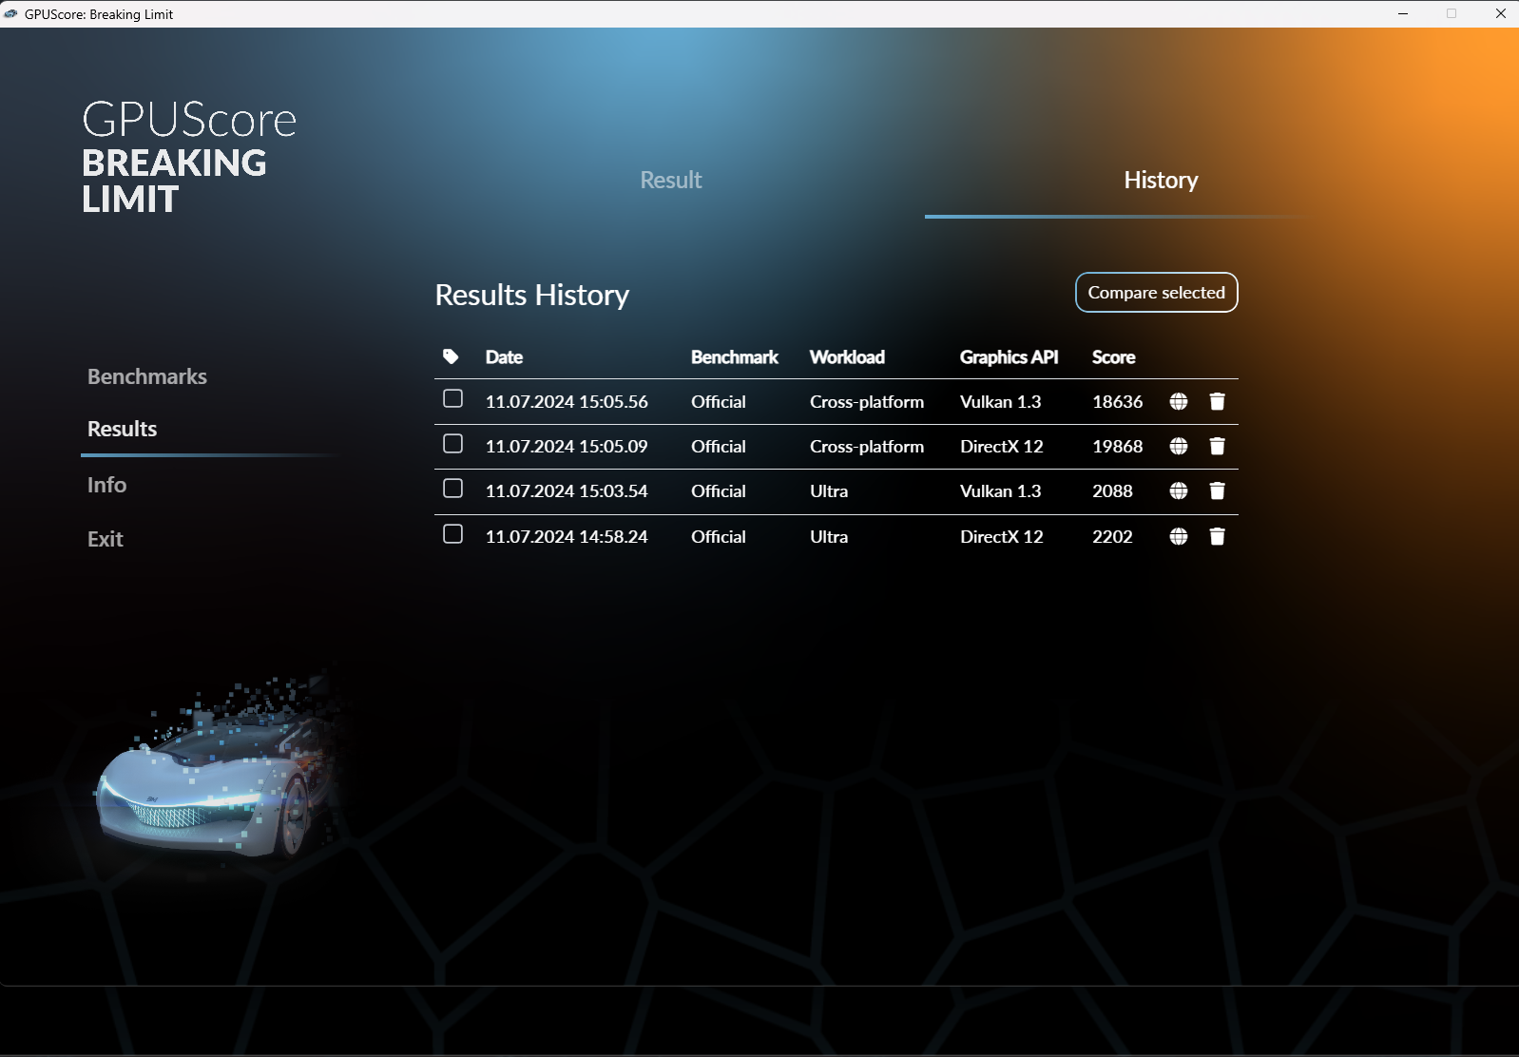The image size is (1519, 1057).
Task: Click the Compare selected button
Action: (1156, 293)
